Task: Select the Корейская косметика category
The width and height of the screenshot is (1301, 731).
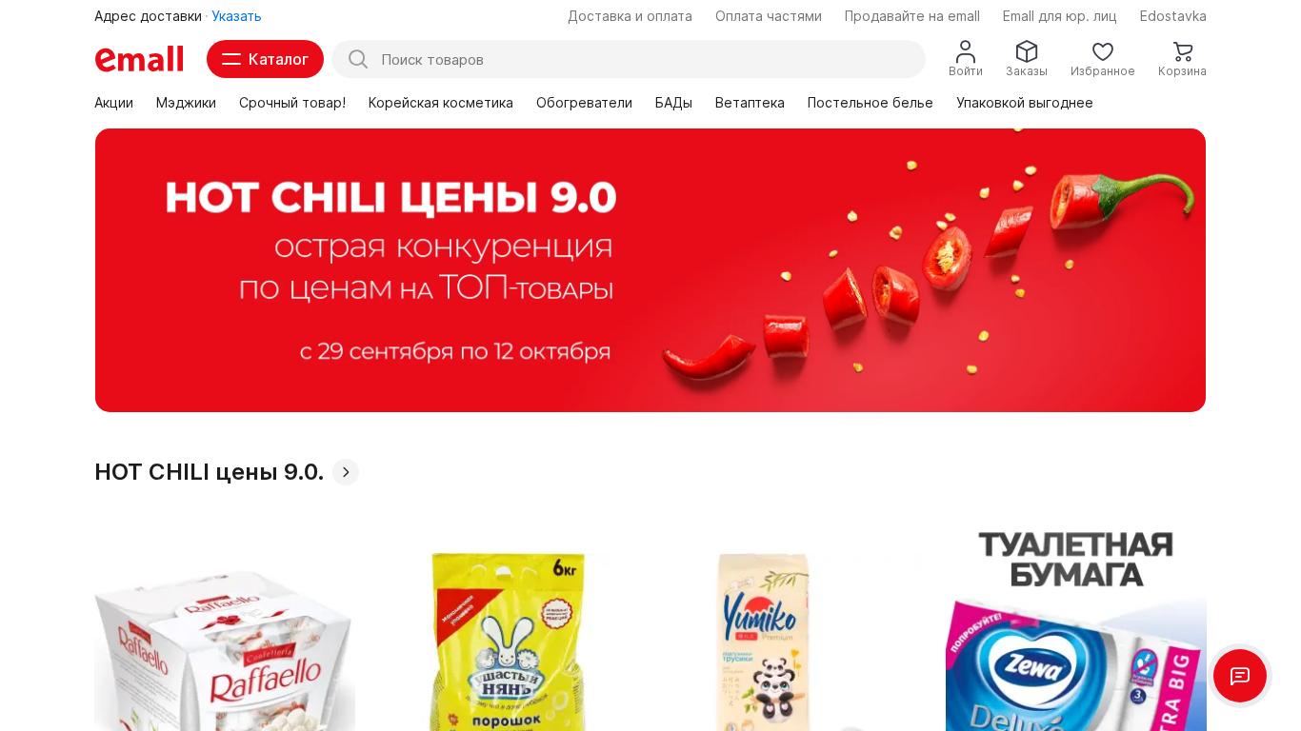Action: pyautogui.click(x=441, y=103)
